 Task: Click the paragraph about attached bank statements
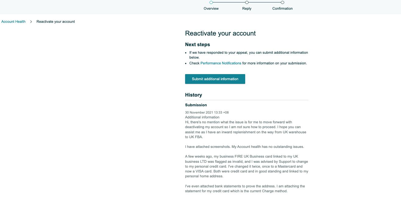coord(245,189)
